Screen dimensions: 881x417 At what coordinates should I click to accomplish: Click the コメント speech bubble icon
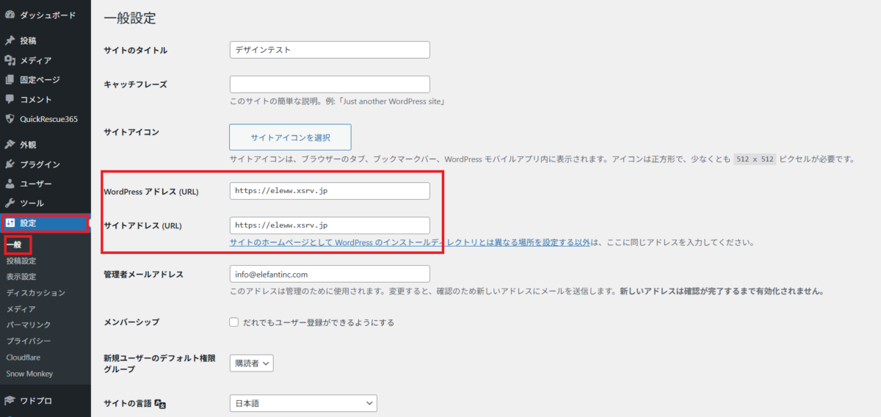click(10, 99)
